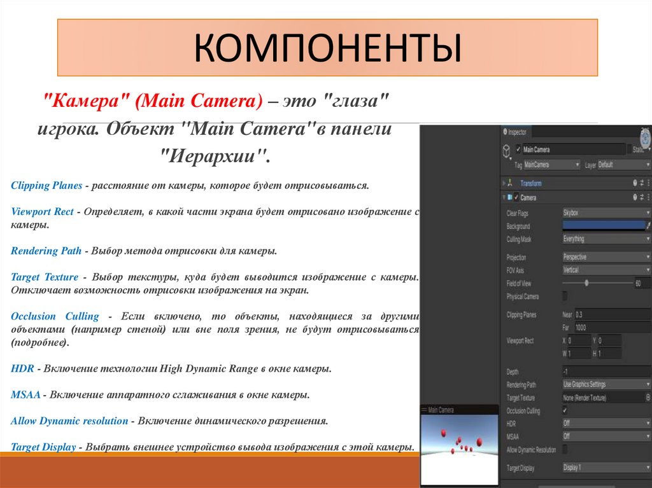This screenshot has width=652, height=488.
Task: Click the Viewport Rect X field
Action: 579,340
